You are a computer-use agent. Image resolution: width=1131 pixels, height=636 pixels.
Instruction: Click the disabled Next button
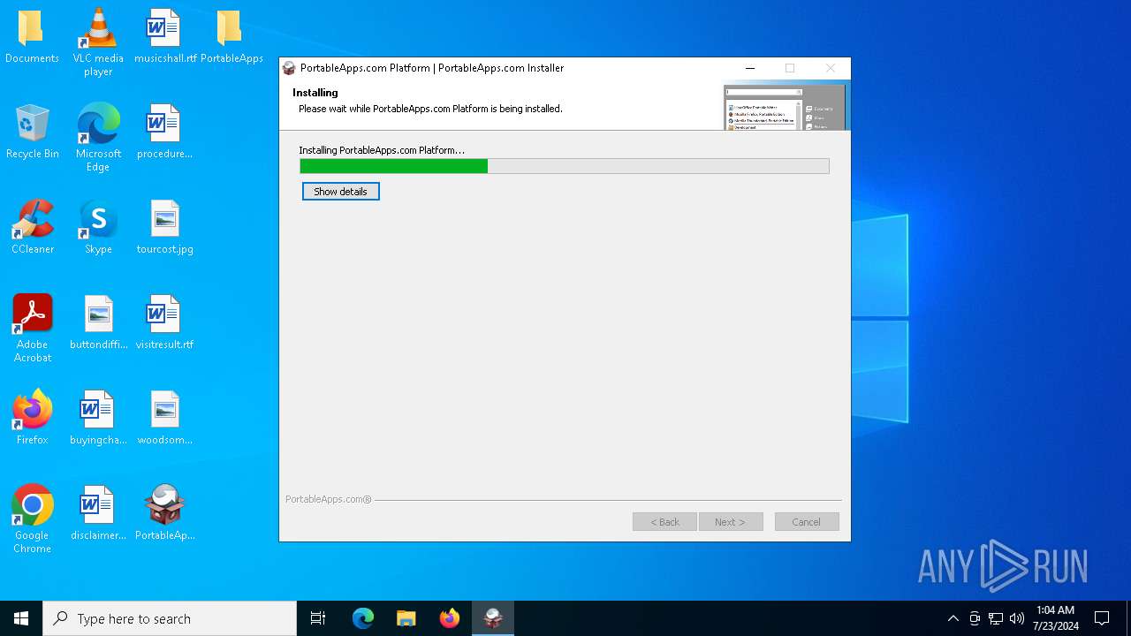730,522
